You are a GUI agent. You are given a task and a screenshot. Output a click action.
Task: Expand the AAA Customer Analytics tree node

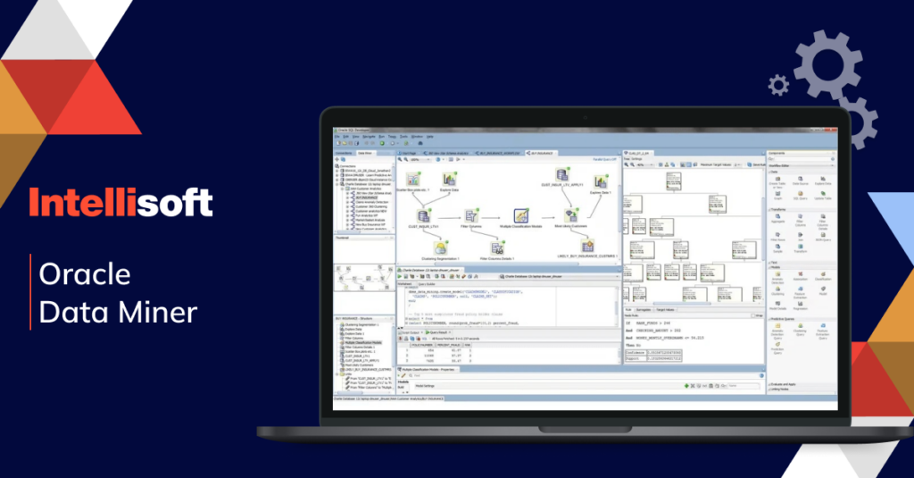click(344, 189)
